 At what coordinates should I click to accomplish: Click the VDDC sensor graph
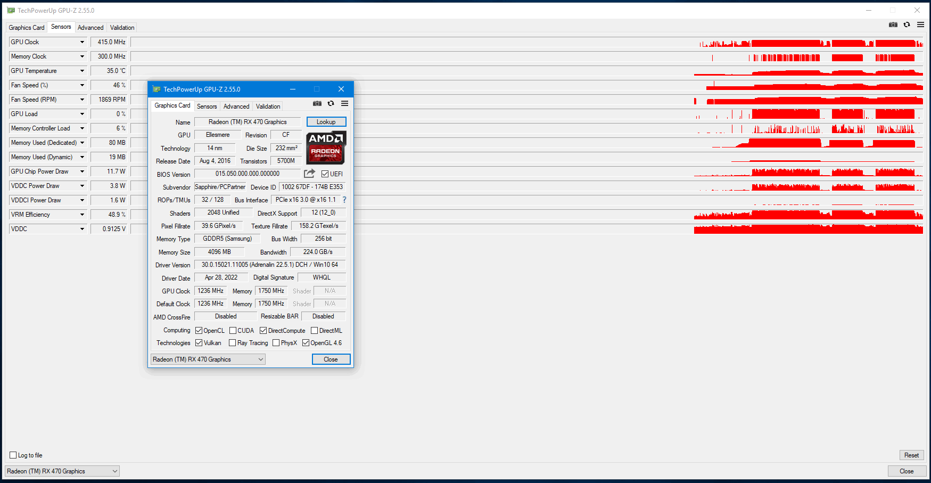(527, 229)
